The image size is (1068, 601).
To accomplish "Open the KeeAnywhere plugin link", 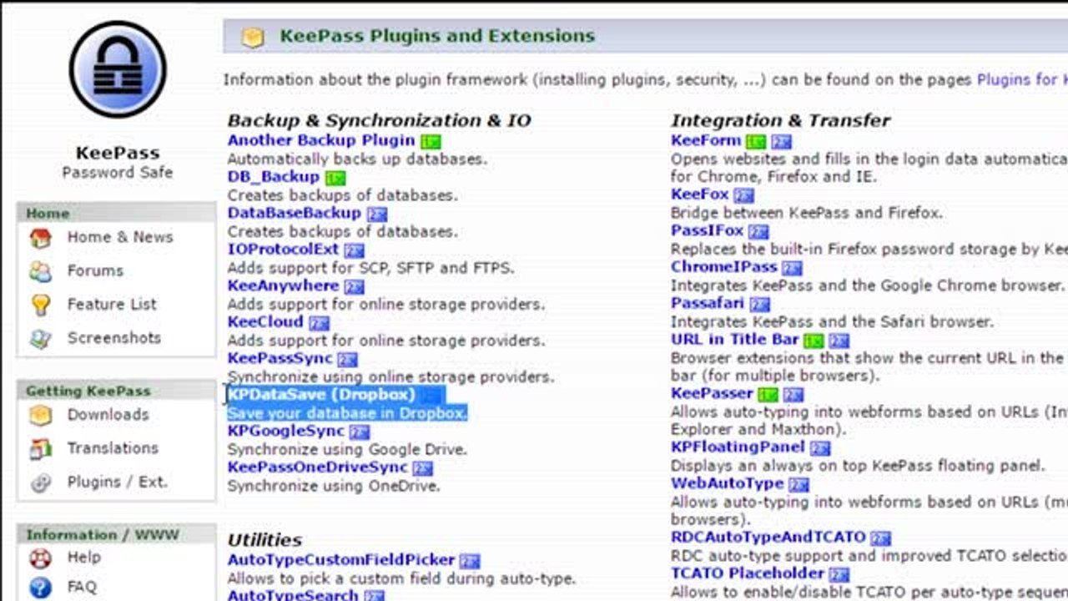I will point(284,285).
